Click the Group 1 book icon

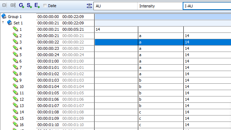click(4, 16)
